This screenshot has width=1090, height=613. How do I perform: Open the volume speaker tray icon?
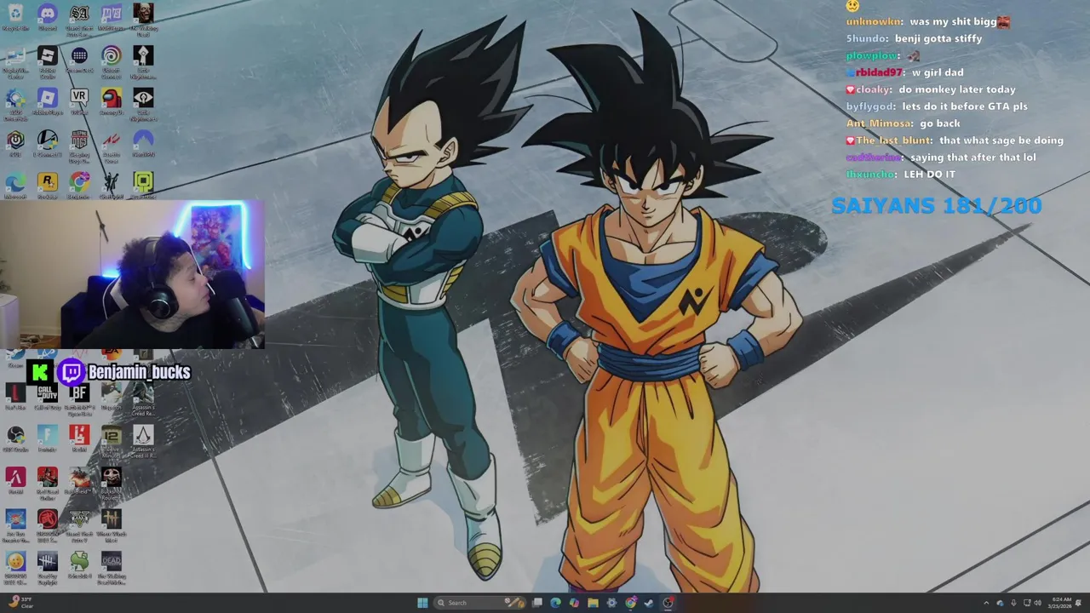1038,603
